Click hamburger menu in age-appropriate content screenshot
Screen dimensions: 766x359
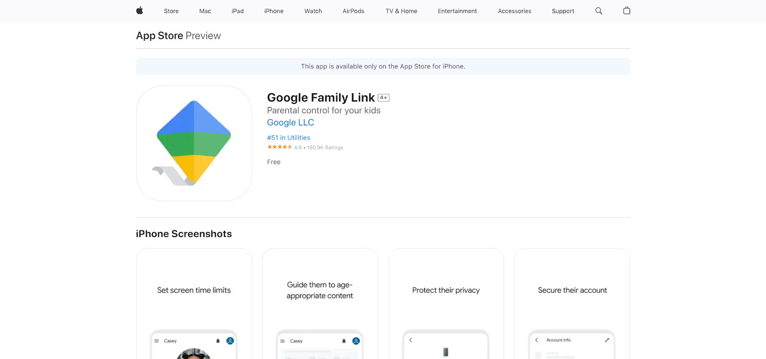click(x=282, y=341)
